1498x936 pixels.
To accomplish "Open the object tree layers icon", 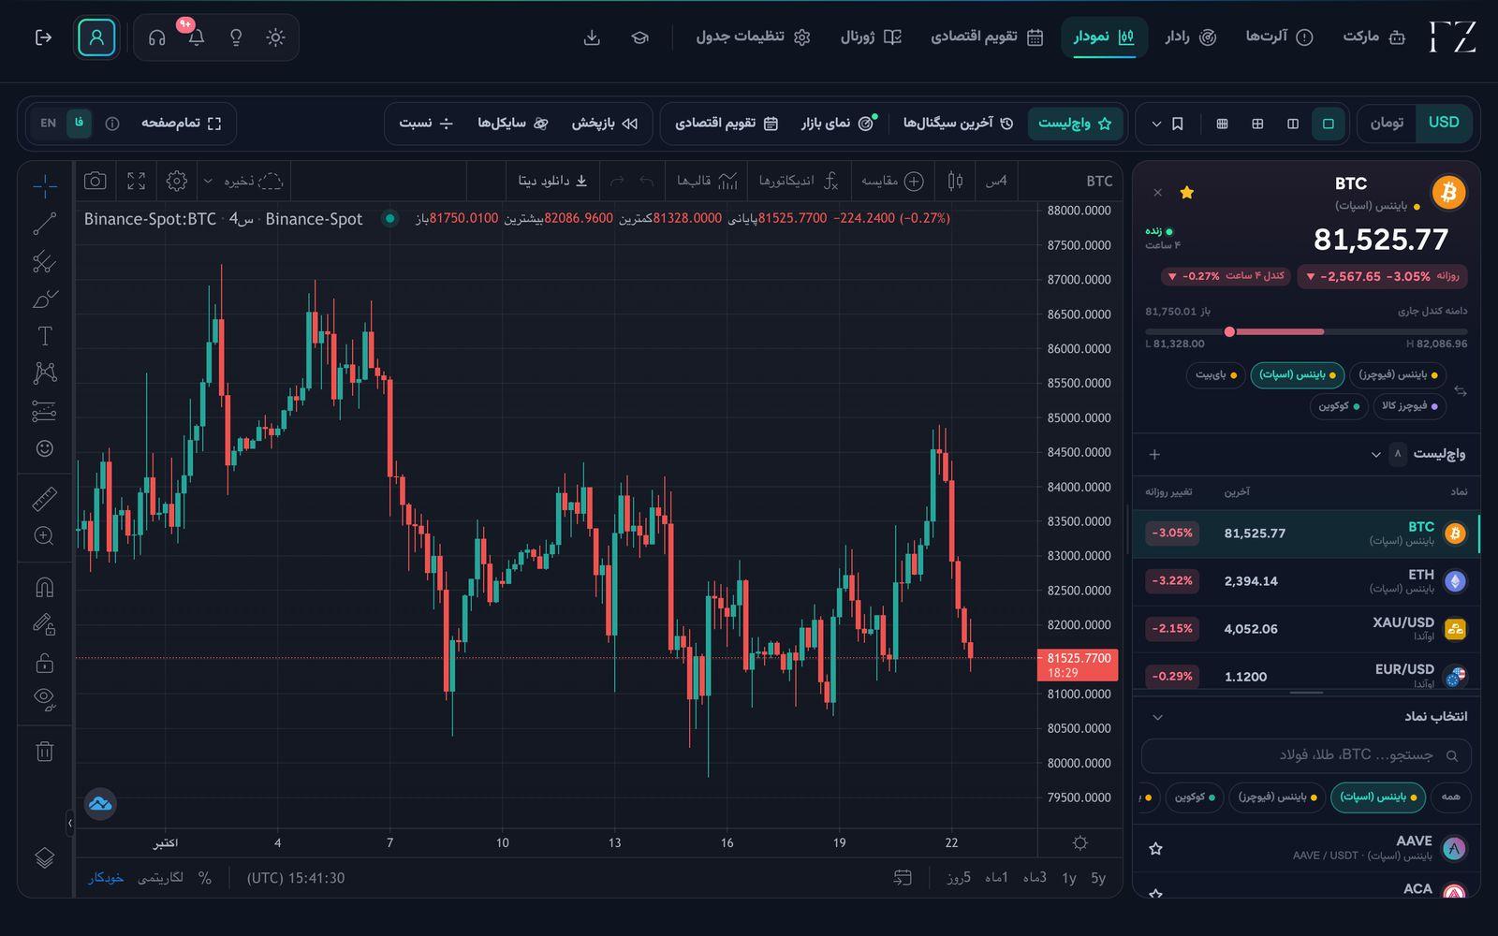I will [x=44, y=857].
